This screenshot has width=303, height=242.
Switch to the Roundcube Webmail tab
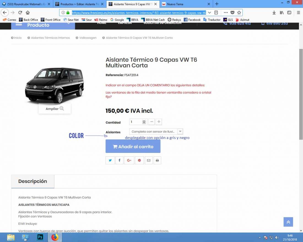coord(26,4)
